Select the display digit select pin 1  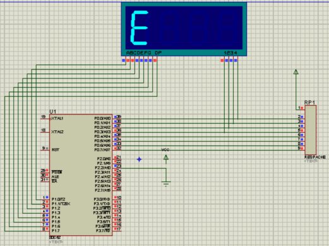(222, 61)
